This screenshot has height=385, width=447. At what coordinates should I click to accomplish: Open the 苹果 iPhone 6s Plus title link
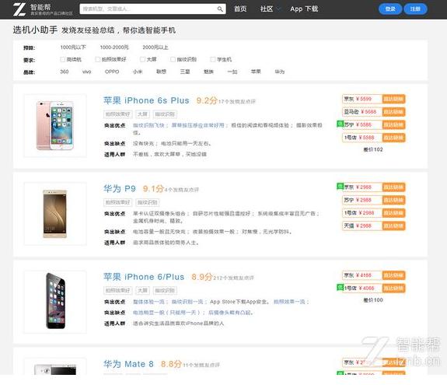coord(146,100)
